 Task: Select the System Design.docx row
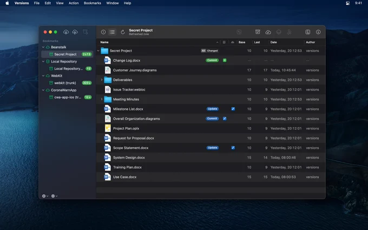click(211, 157)
